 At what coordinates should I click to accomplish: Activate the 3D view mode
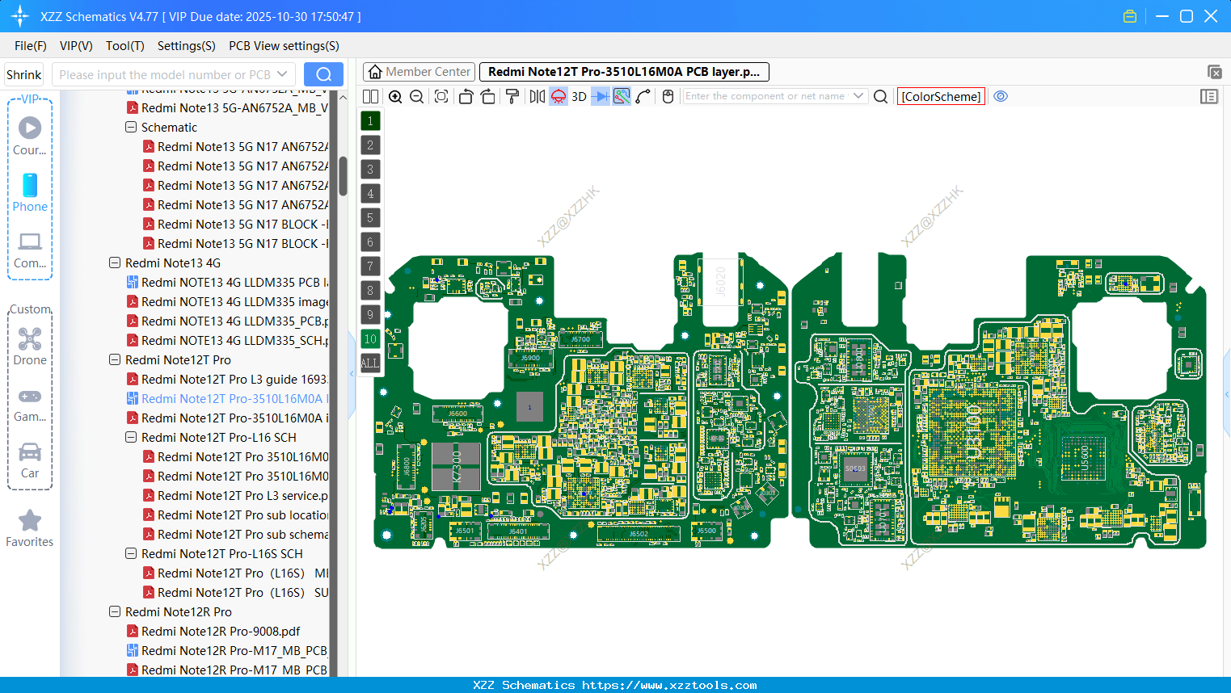point(578,96)
